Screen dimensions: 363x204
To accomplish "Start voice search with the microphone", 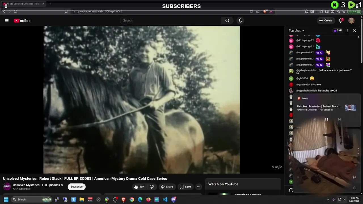I will 240,20.
